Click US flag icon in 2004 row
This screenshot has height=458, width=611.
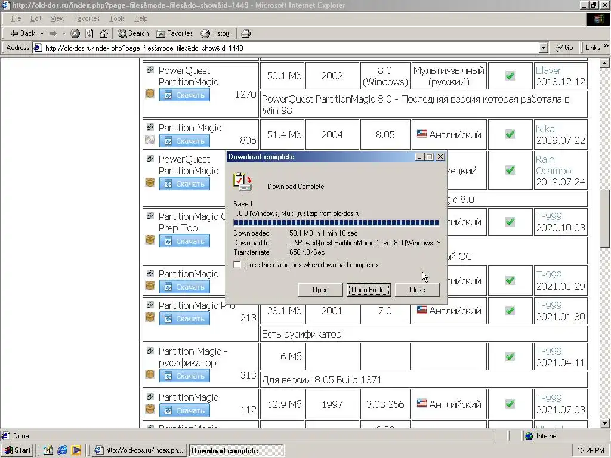(x=422, y=134)
